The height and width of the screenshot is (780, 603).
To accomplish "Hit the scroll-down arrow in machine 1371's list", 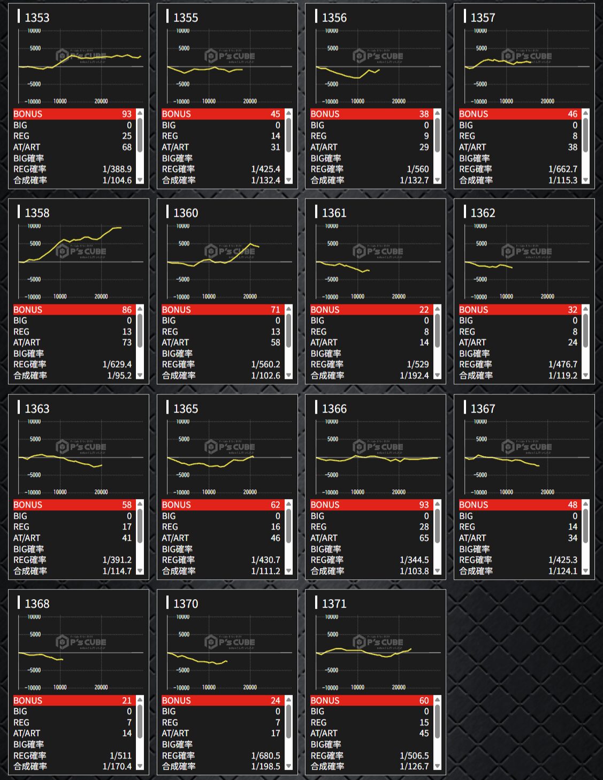I will pyautogui.click(x=437, y=766).
